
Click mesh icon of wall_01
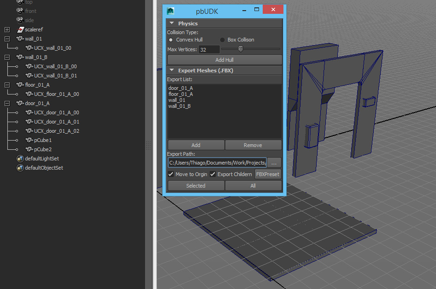(20, 39)
